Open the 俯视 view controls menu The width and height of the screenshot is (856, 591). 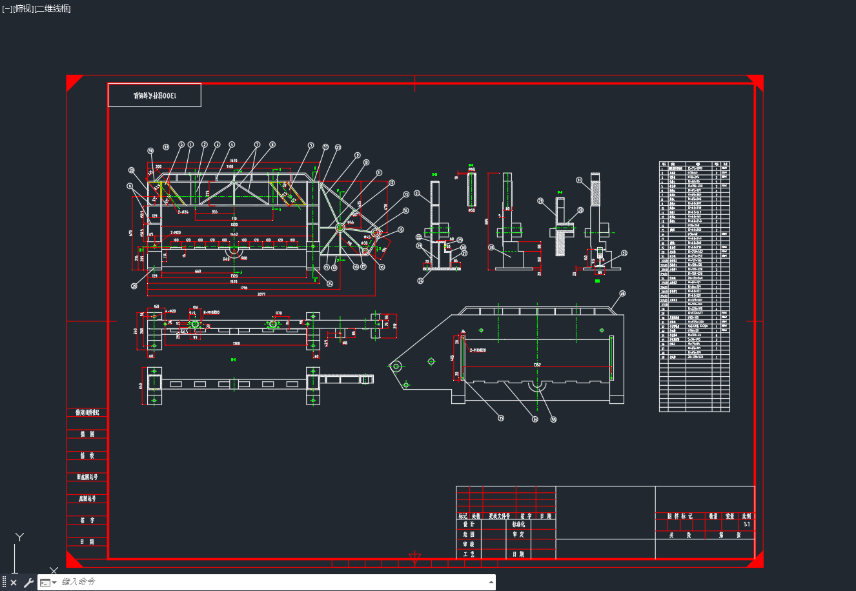click(x=23, y=8)
